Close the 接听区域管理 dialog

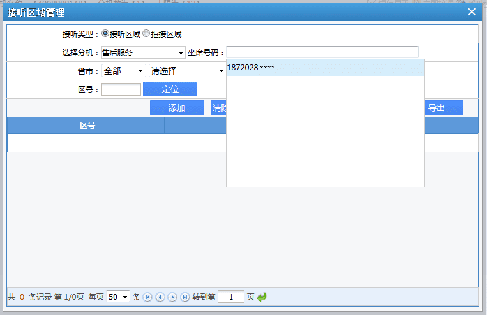[x=472, y=11]
